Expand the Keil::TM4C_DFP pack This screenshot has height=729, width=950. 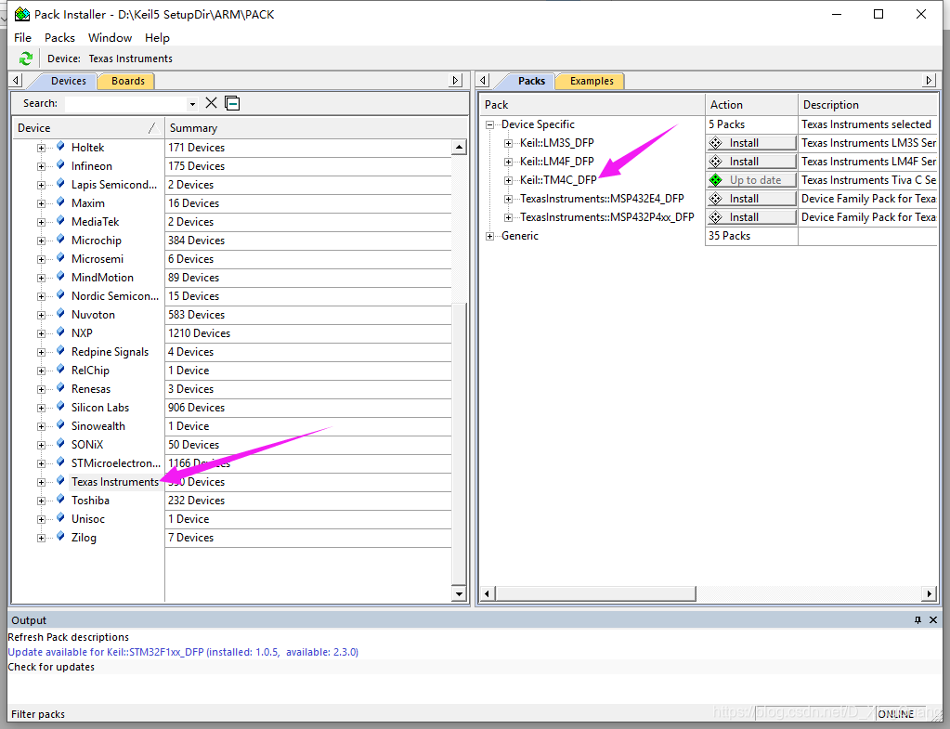[508, 180]
